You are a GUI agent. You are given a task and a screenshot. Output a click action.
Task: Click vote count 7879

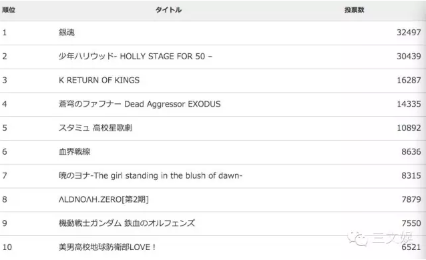click(411, 199)
